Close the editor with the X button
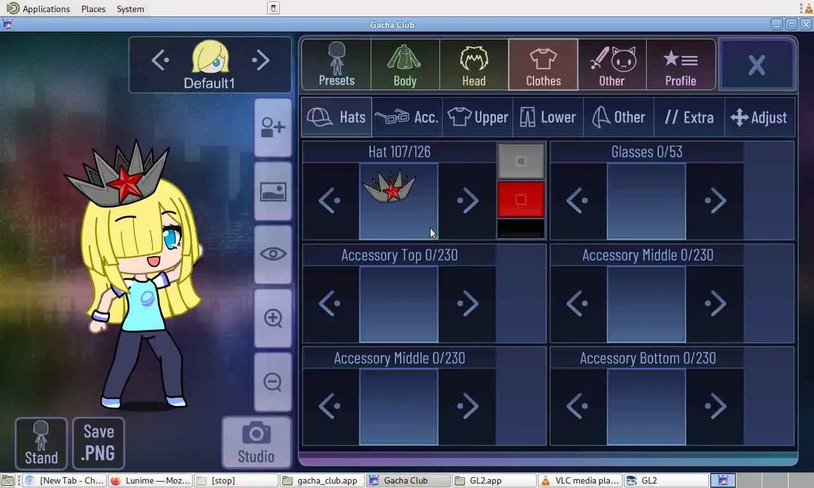 click(757, 64)
